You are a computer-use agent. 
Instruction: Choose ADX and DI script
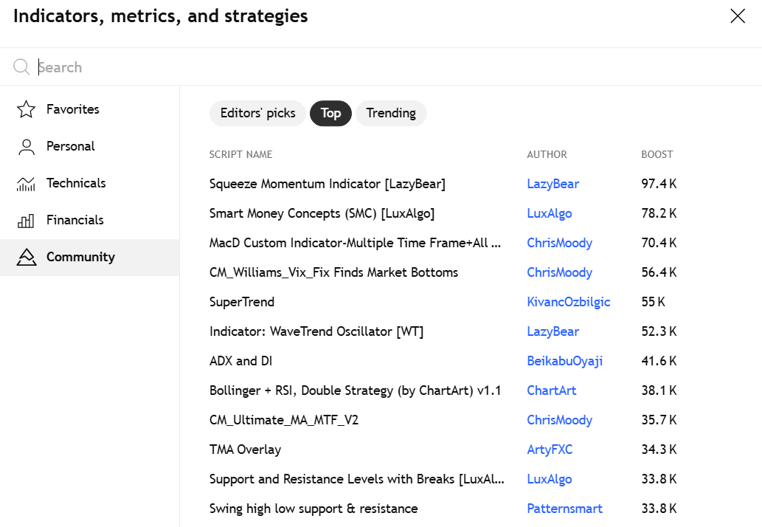[240, 361]
